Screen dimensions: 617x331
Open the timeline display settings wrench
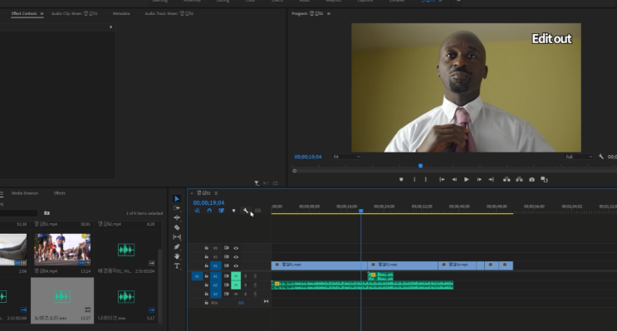(x=246, y=211)
